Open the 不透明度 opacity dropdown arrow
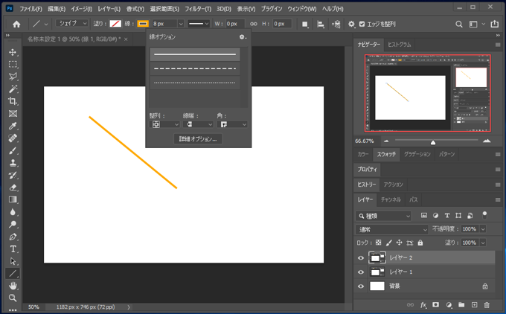506x314 pixels. coord(483,229)
